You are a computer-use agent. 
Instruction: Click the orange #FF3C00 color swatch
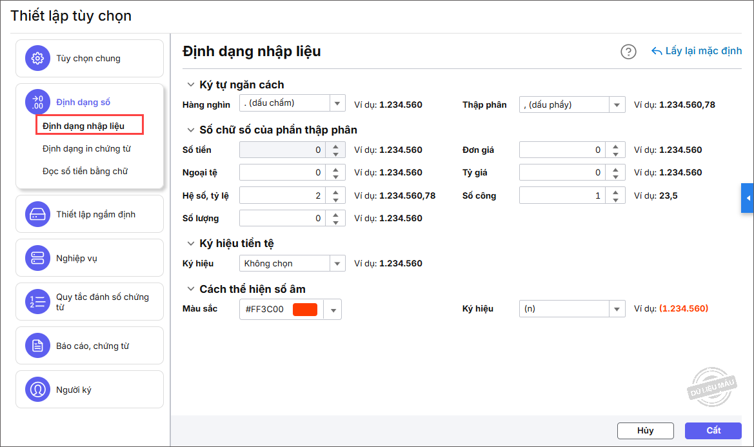[x=305, y=309]
